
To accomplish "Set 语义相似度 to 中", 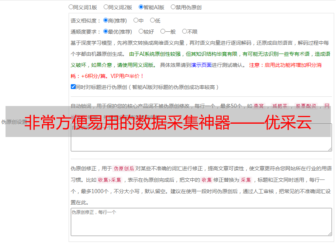I will coord(136,20).
